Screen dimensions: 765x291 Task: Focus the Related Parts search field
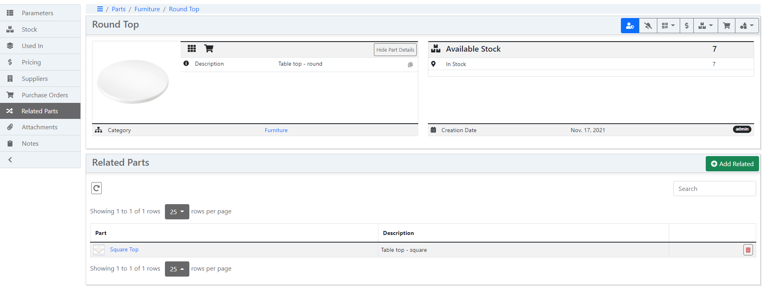tap(714, 189)
